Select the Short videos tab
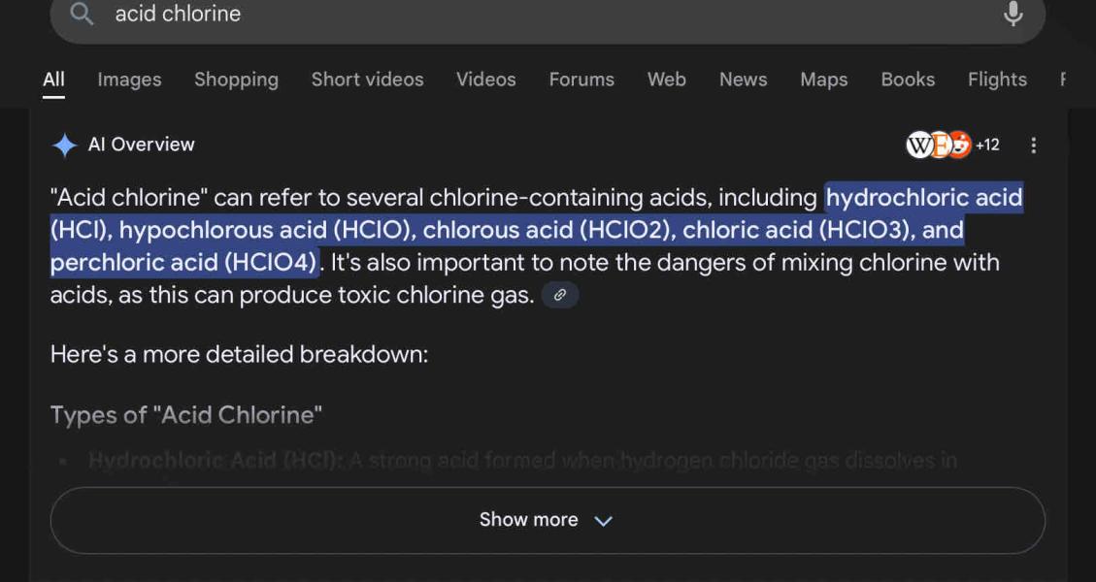The width and height of the screenshot is (1096, 582). tap(367, 80)
